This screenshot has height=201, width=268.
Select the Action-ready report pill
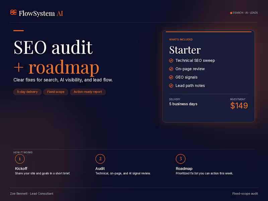pos(88,92)
